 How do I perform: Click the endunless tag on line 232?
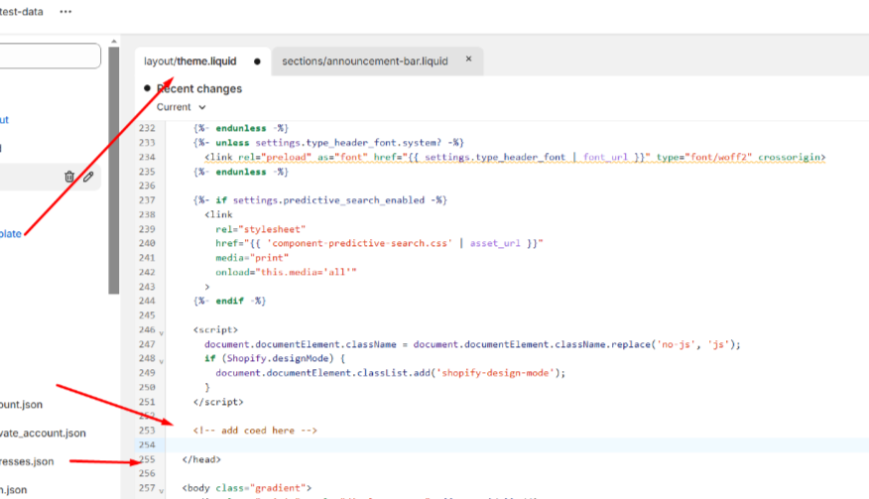pyautogui.click(x=240, y=128)
